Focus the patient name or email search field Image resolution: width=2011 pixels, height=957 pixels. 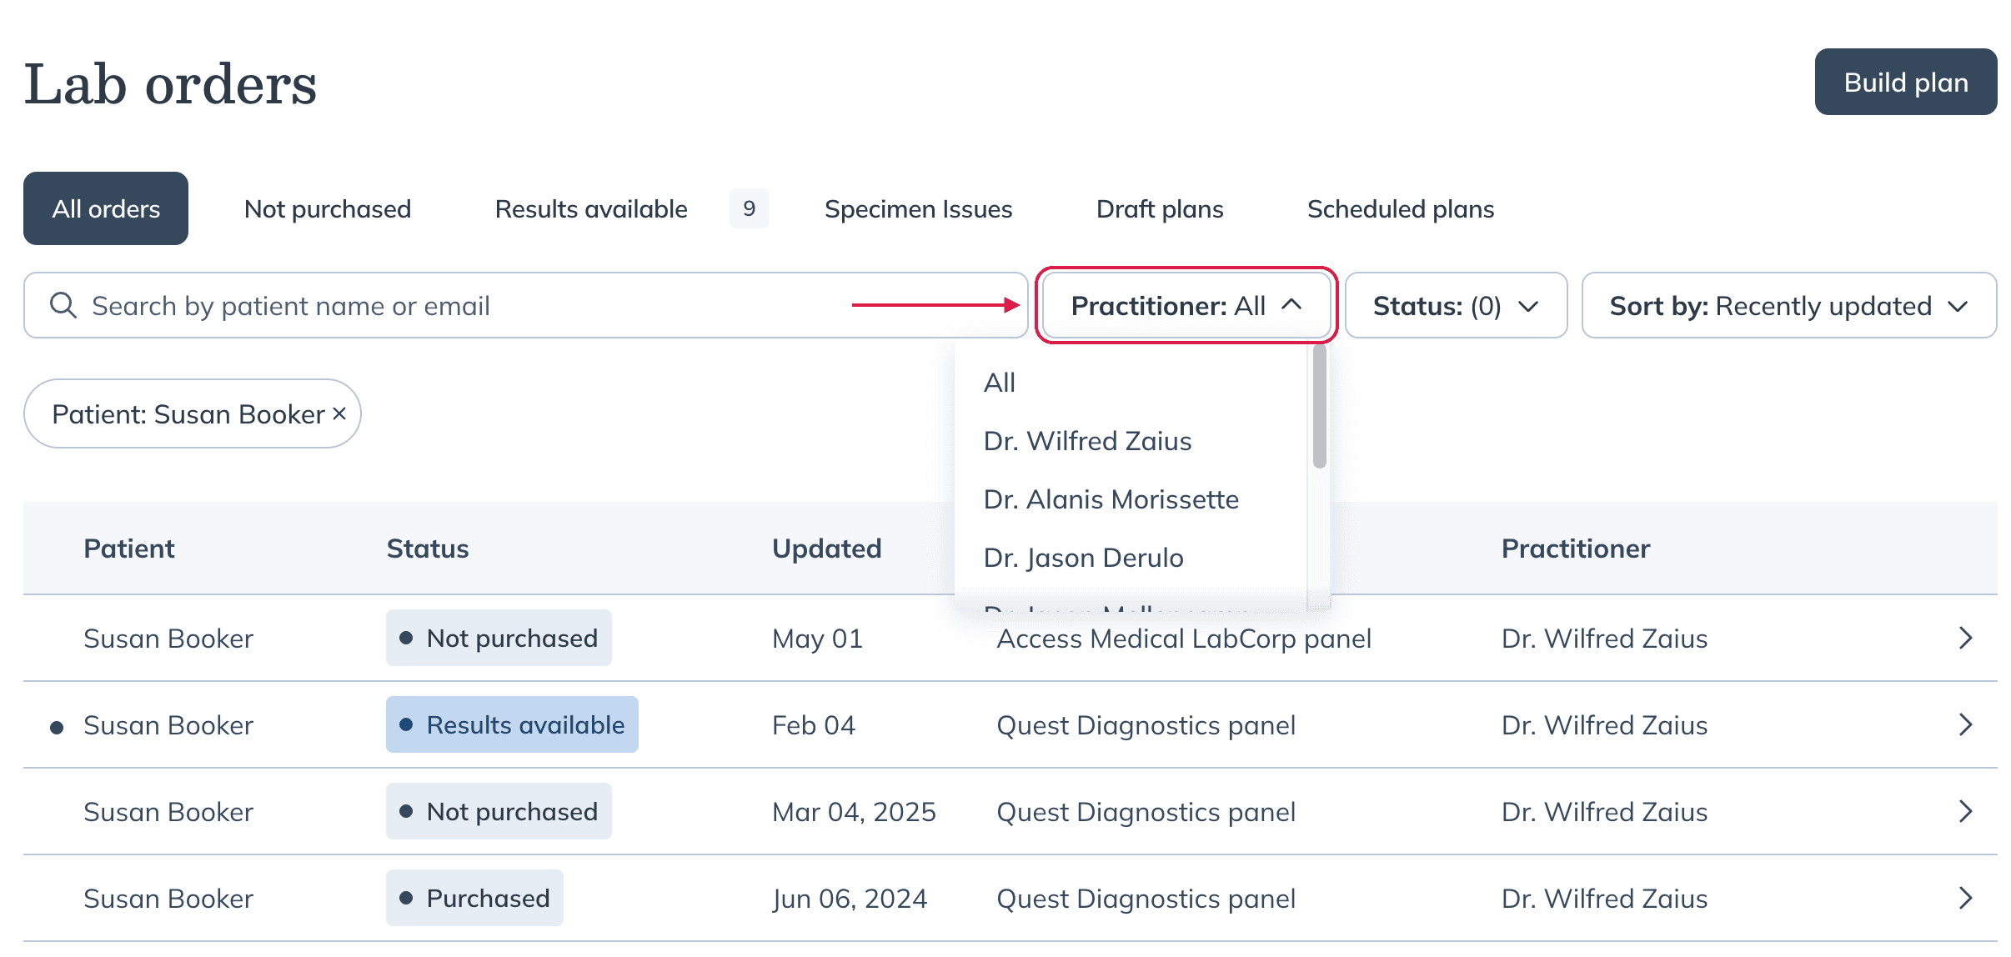click(x=525, y=305)
